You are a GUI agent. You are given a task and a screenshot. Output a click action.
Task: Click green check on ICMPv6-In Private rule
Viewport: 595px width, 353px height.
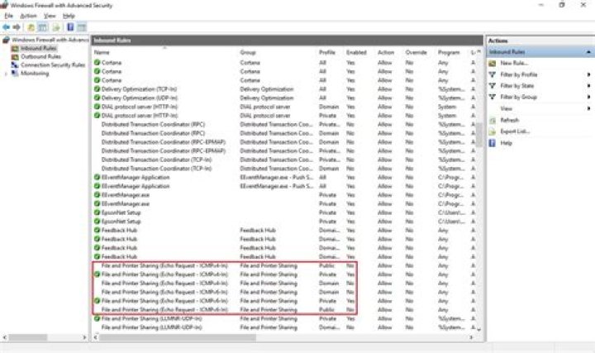98,301
